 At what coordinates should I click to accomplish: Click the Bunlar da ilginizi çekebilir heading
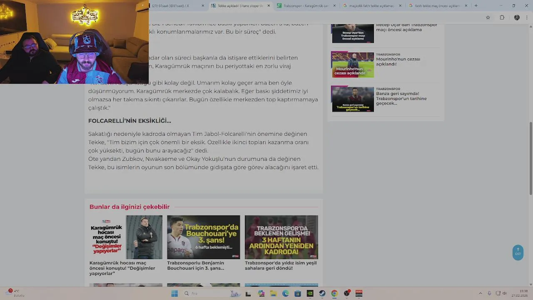coord(129,207)
